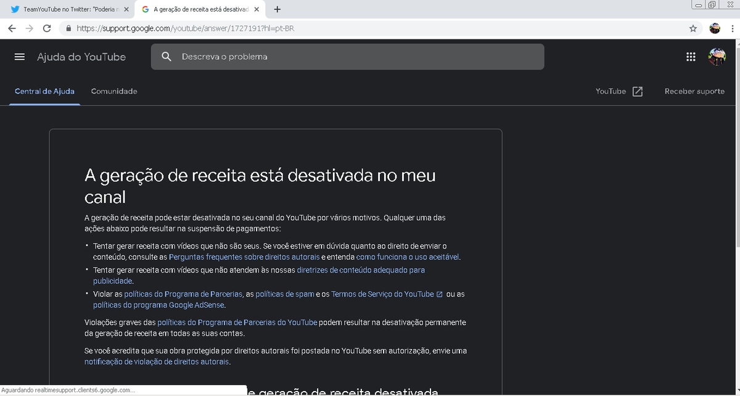Screen dimensions: 740x396
Task: Open 'Perguntas frequentes sobre direitos autorais' link
Action: [244, 257]
